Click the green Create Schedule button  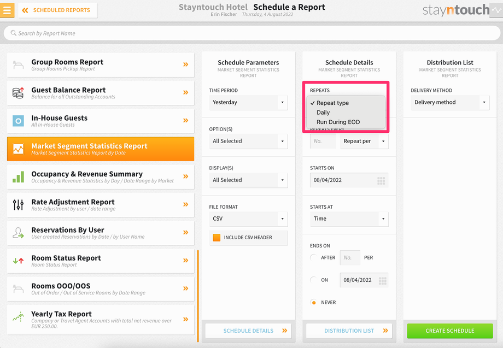(x=450, y=331)
